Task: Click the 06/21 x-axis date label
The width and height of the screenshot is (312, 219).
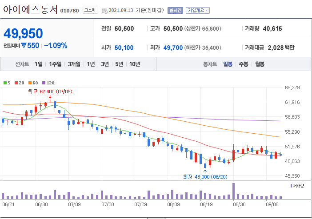Action: tap(8, 204)
